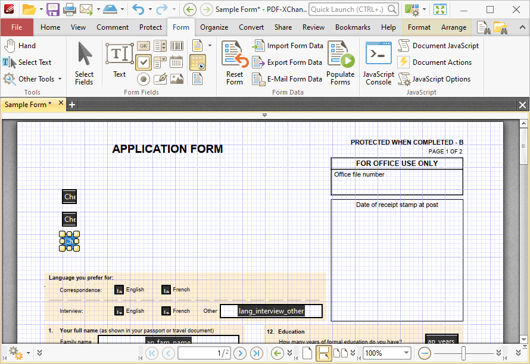This screenshot has width=530, height=364.
Task: Jump to the last page button
Action: point(257,353)
